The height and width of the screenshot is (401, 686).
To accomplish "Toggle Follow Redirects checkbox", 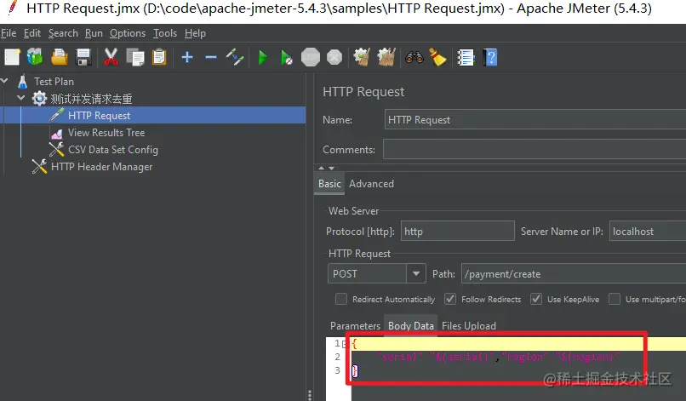I will point(449,299).
